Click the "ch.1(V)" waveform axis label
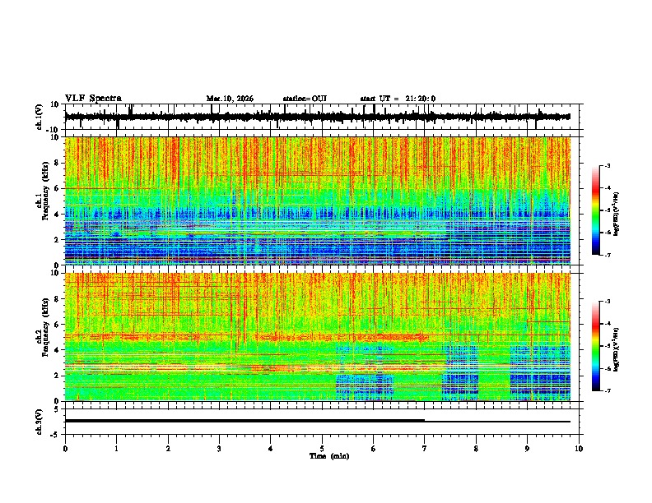The width and height of the screenshot is (652, 503). [x=40, y=117]
